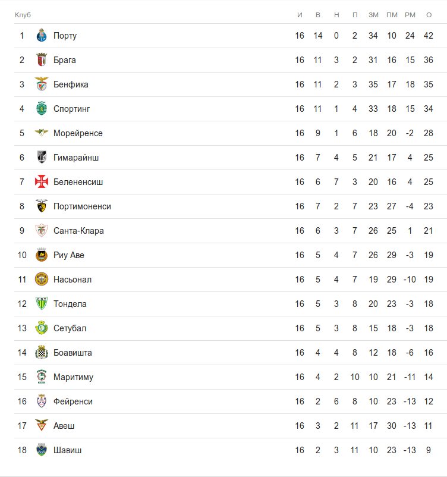This screenshot has height=477, width=447.
Task: Click the Tondela shield crest icon
Action: click(42, 304)
